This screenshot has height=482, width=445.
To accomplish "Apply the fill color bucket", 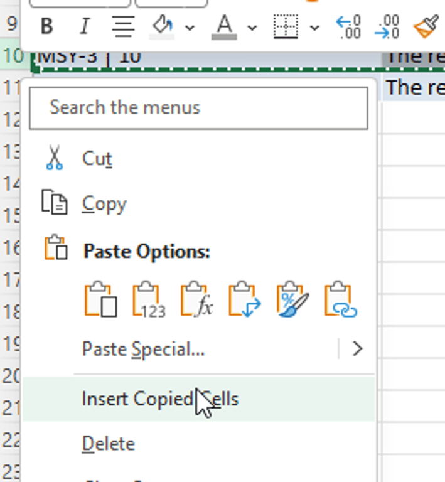I will (x=163, y=27).
